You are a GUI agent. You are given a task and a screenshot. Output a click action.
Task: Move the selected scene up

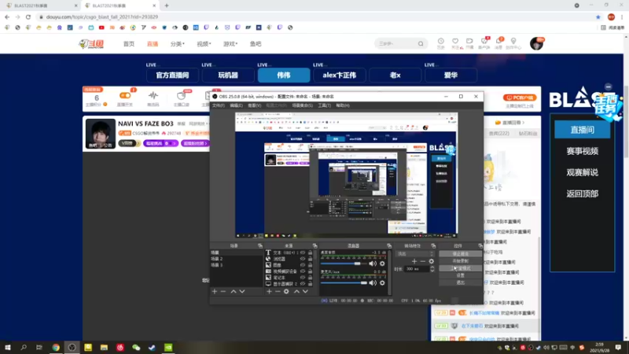(233, 291)
